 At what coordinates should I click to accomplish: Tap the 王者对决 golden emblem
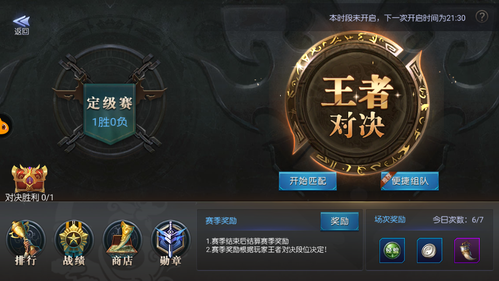358,104
